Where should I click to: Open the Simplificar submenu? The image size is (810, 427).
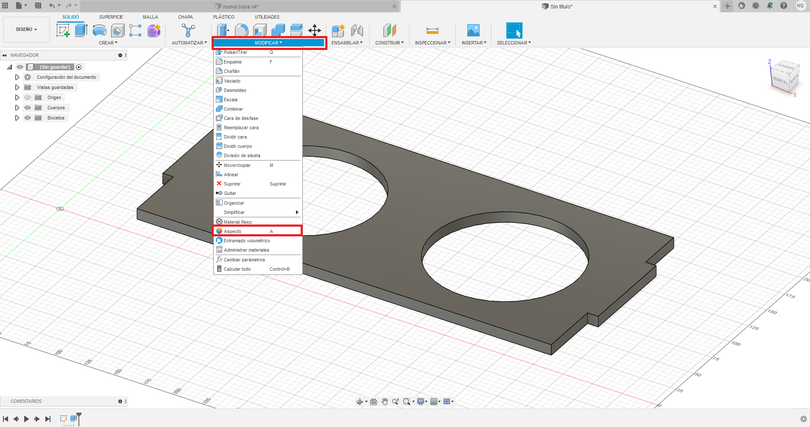[x=258, y=212]
